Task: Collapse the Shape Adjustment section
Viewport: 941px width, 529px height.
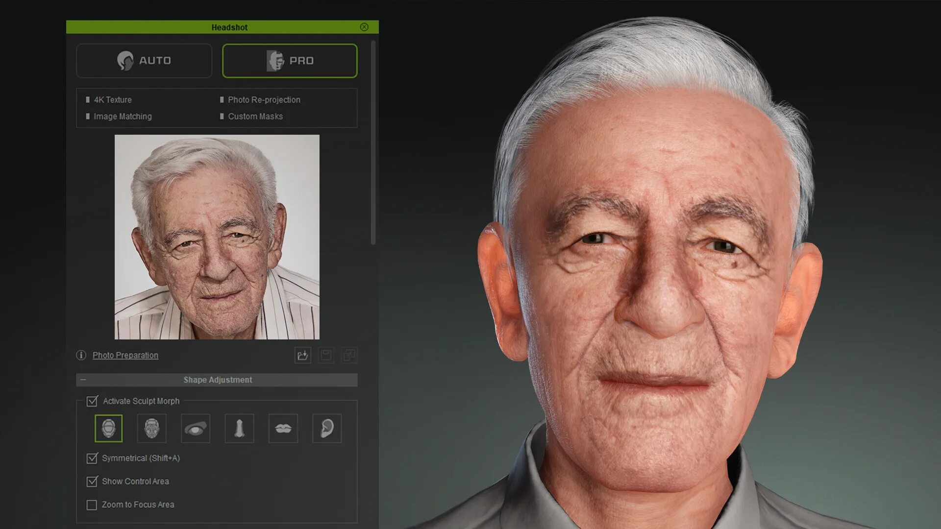Action: (83, 380)
